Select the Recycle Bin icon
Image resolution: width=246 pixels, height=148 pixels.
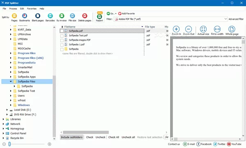click(x=7, y=138)
